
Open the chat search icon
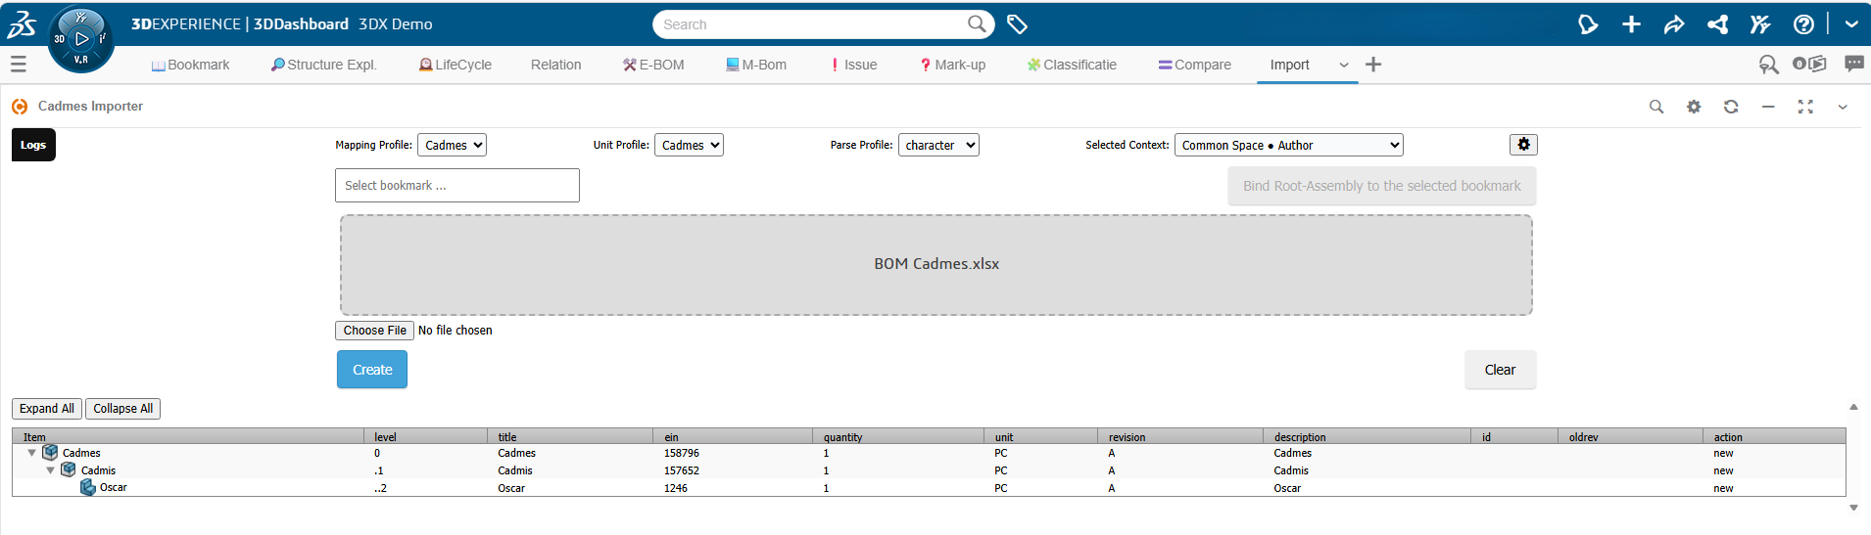(1768, 65)
